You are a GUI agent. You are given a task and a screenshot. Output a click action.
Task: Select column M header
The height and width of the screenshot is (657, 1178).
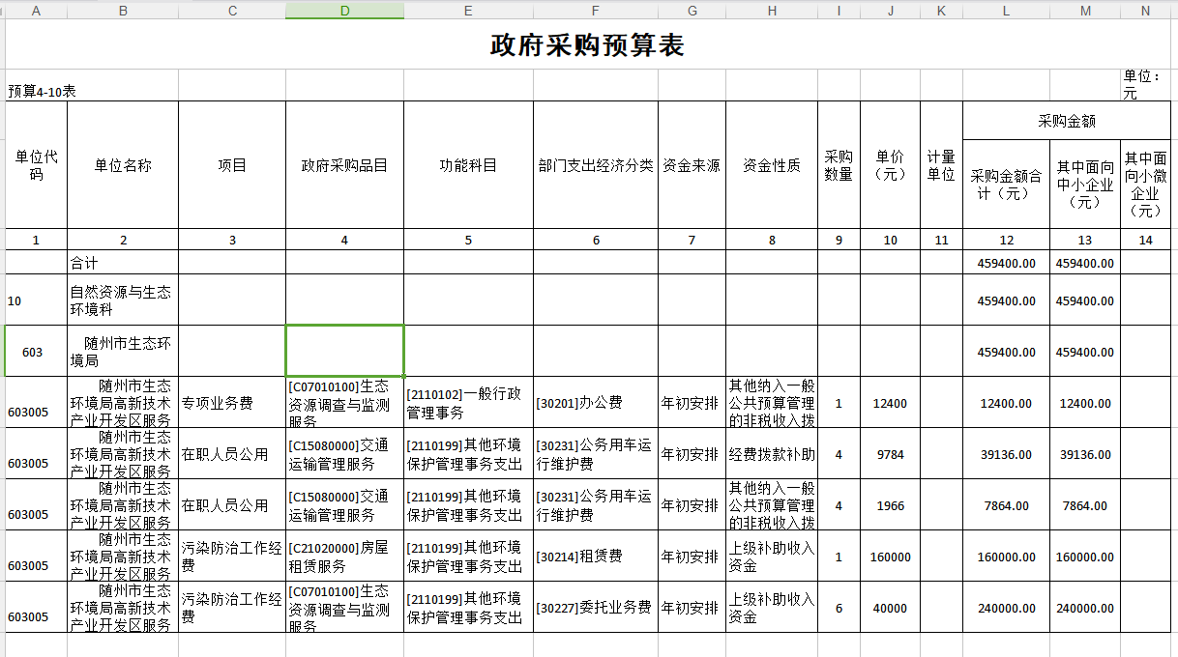(1085, 10)
